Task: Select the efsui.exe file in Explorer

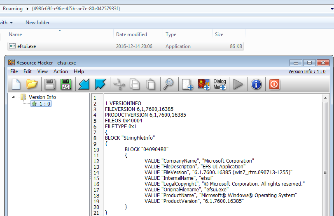Action: pyautogui.click(x=27, y=46)
